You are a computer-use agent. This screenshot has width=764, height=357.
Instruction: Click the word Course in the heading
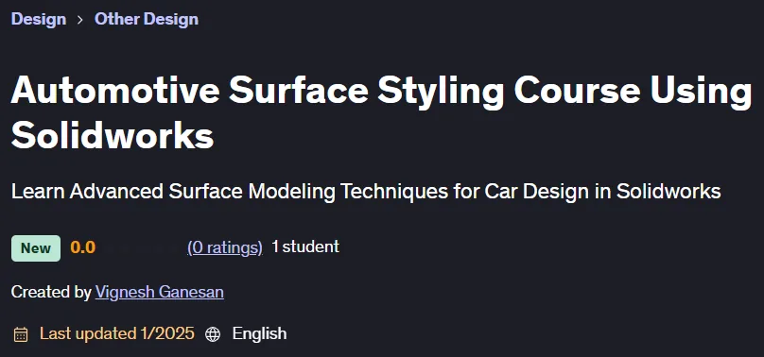(x=577, y=91)
